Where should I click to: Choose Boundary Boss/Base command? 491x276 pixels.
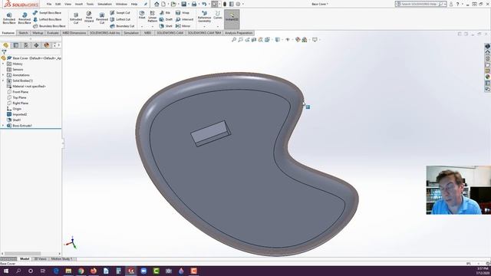pos(49,26)
